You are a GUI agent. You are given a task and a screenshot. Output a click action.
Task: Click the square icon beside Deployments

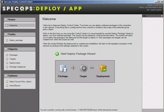7,63
